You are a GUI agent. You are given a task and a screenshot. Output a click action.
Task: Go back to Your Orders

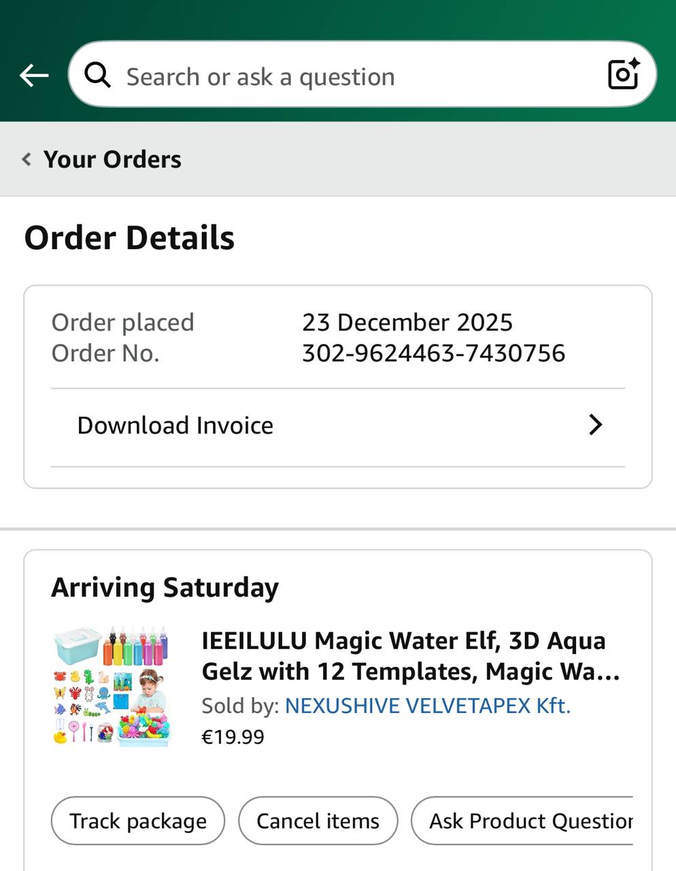[112, 159]
